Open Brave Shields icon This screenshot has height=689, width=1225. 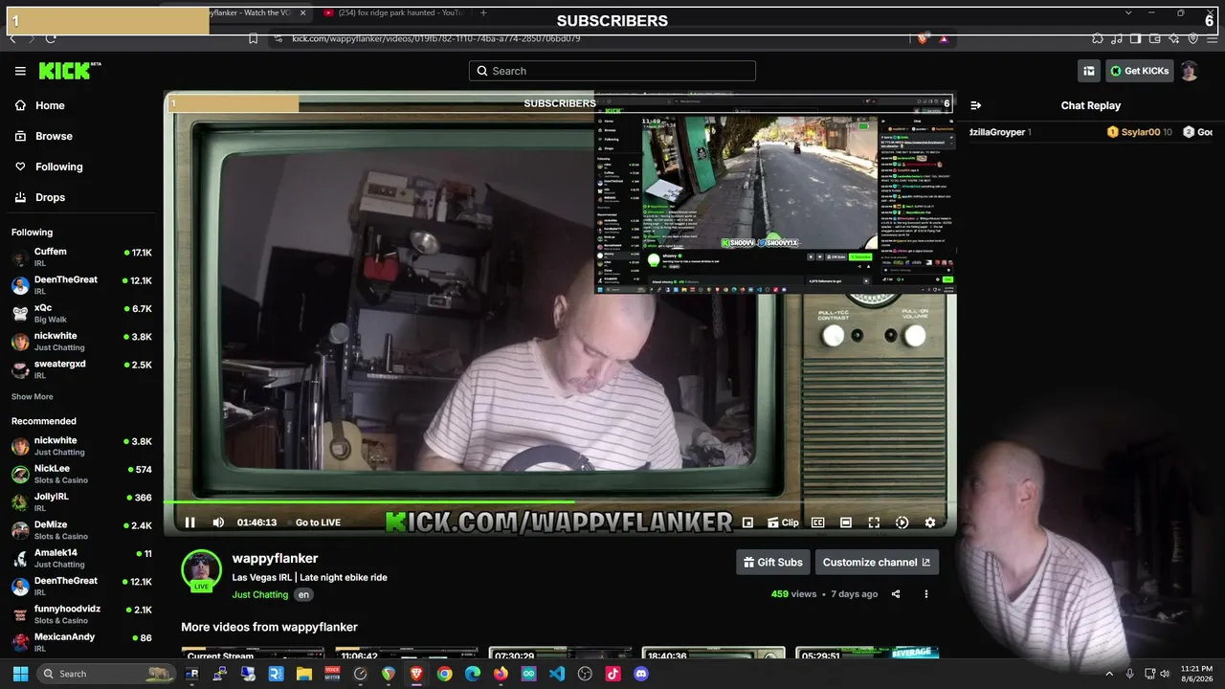922,38
